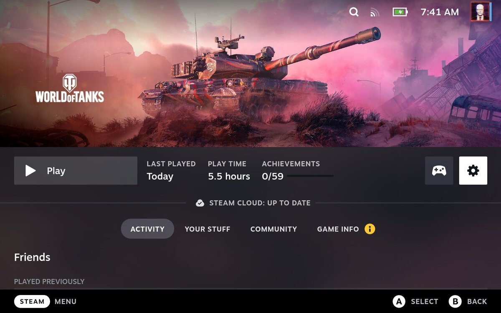501x313 pixels.
Task: Open search with the magnifier icon
Action: coord(354,12)
